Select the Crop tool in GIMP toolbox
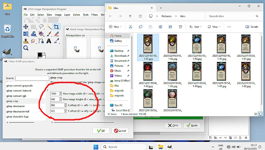Image resolution: width=265 pixels, height=150 pixels. click(56, 27)
